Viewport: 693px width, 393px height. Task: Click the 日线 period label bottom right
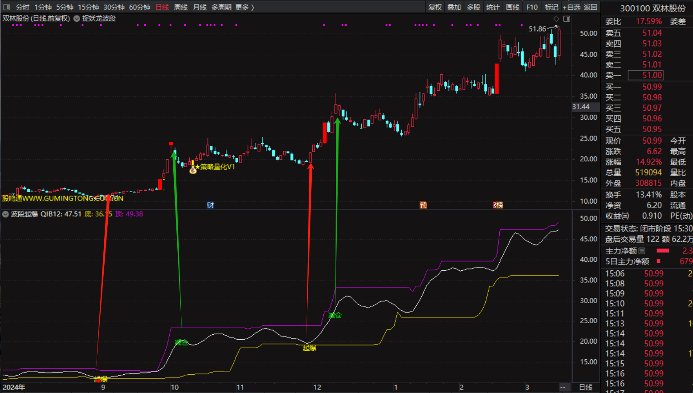coord(585,387)
